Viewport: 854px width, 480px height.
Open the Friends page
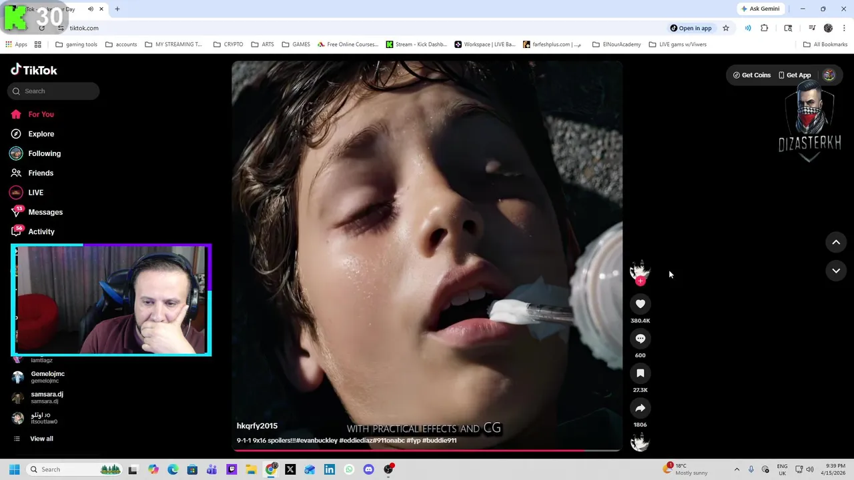click(41, 173)
